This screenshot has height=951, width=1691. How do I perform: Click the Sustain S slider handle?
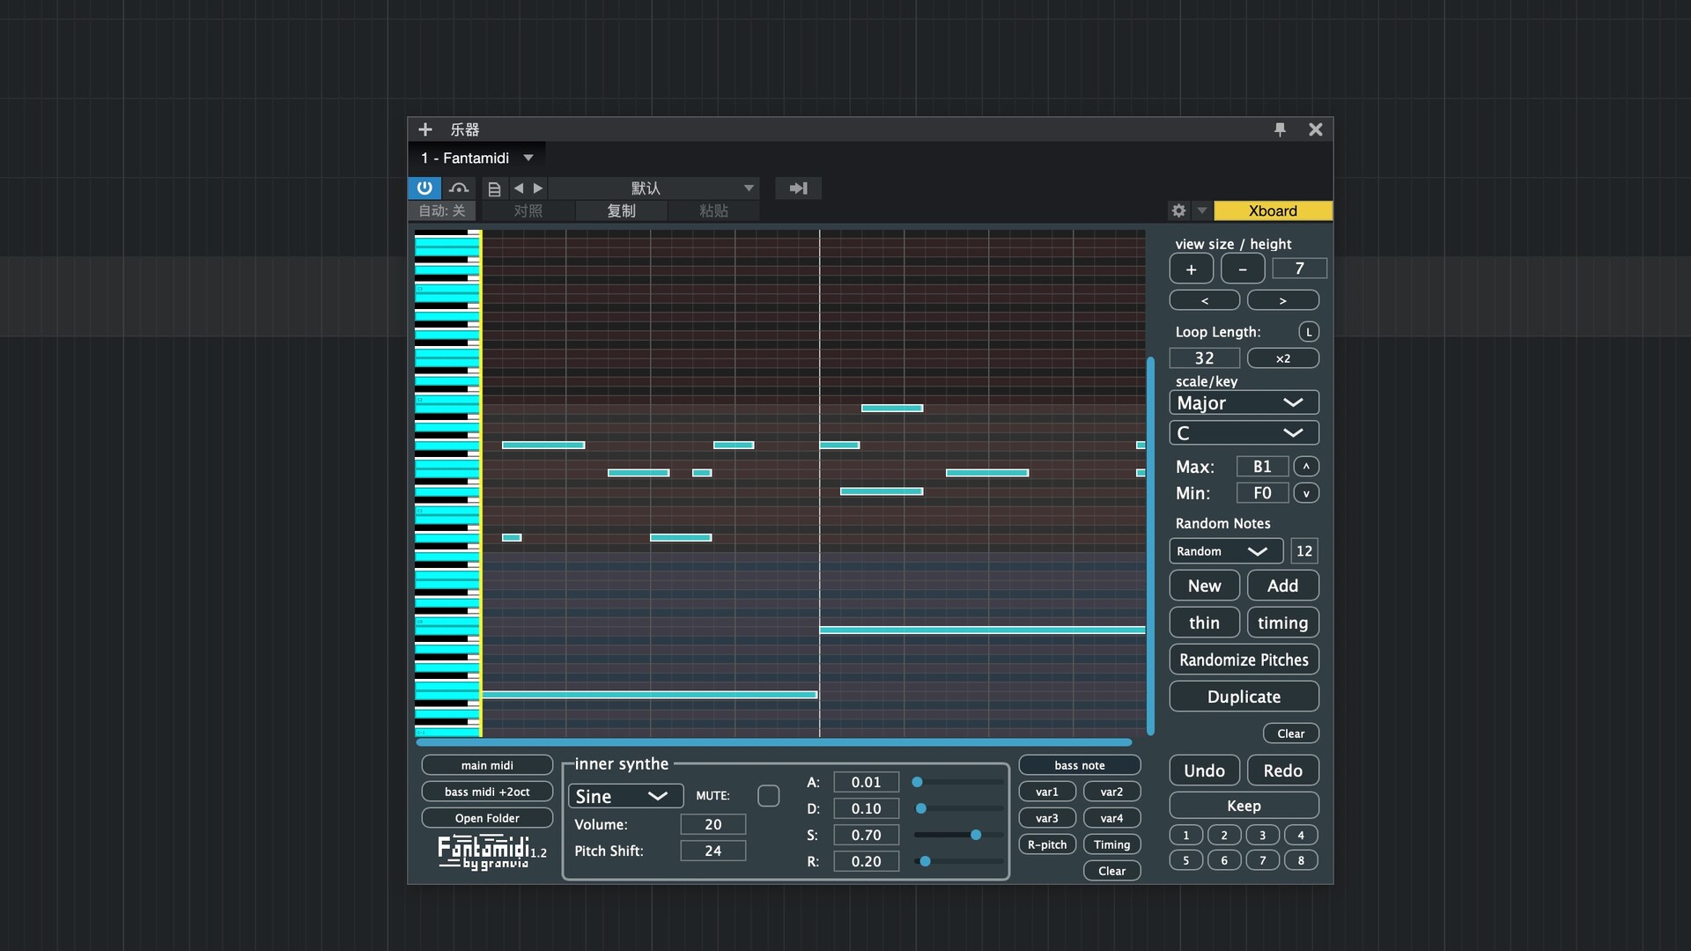pyautogui.click(x=976, y=835)
